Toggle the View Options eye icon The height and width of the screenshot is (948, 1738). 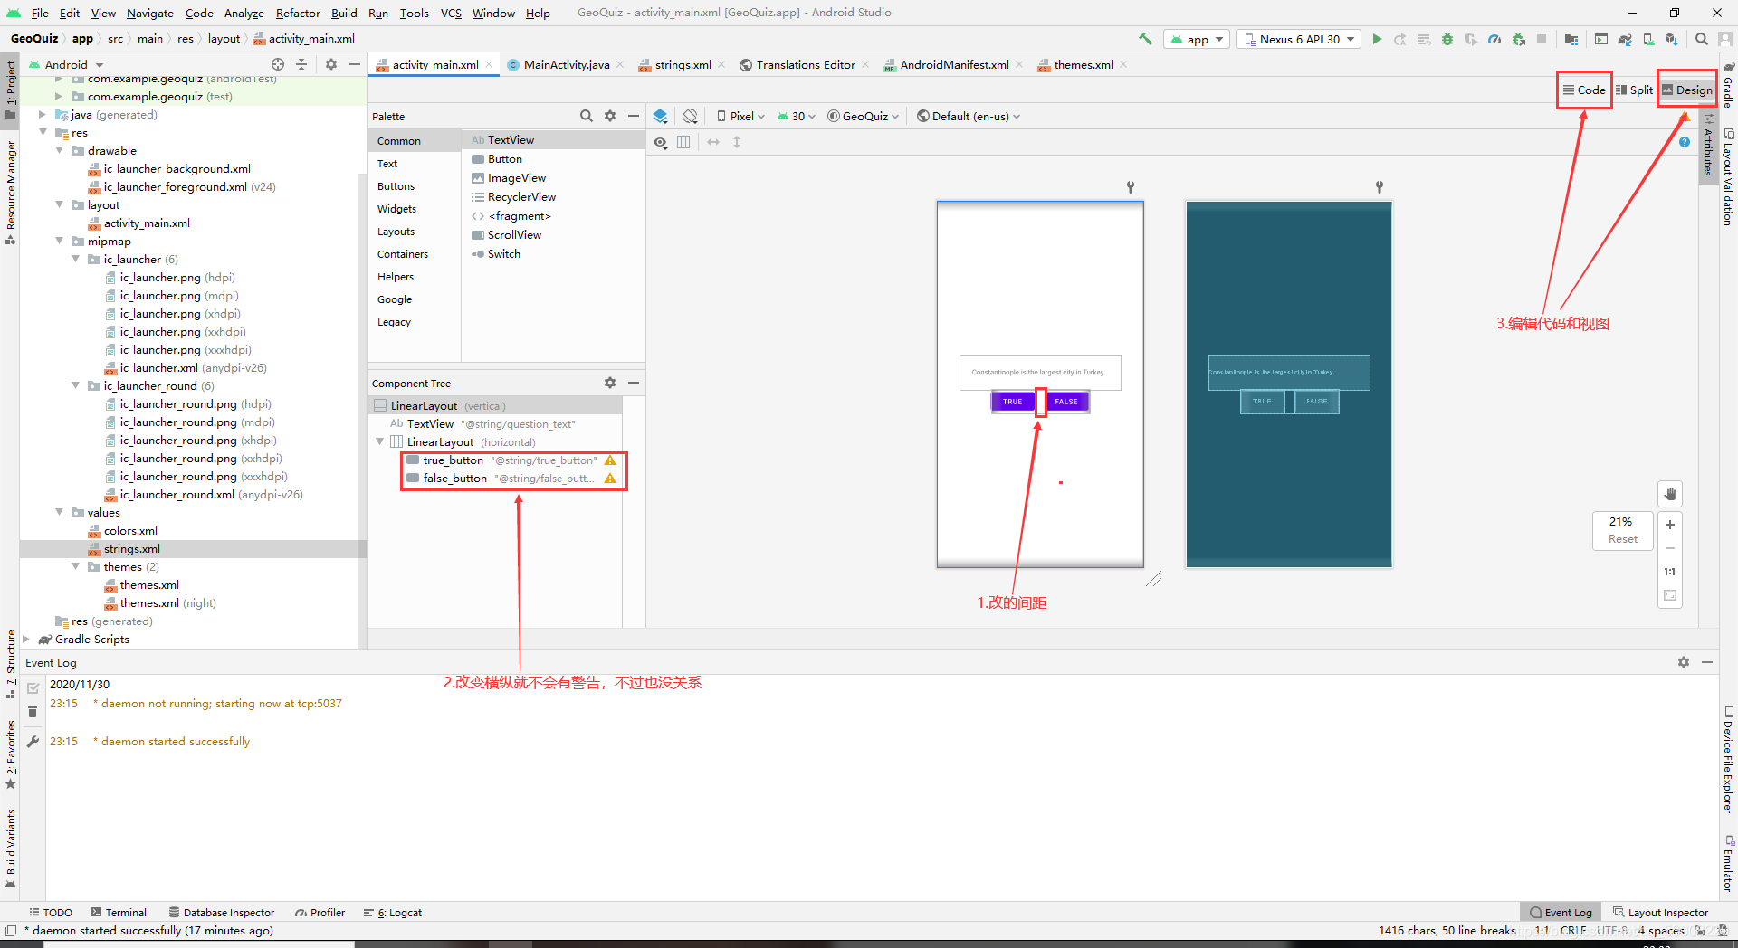pyautogui.click(x=661, y=142)
